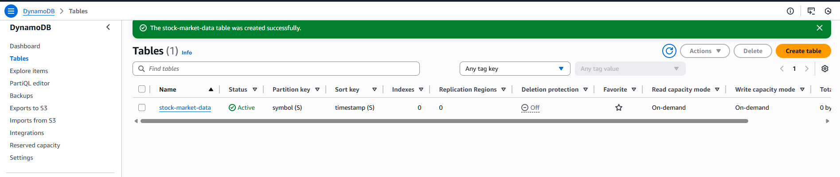Image resolution: width=840 pixels, height=177 pixels.
Task: Collapse the DynamoDB side navigation
Action: coord(108,27)
